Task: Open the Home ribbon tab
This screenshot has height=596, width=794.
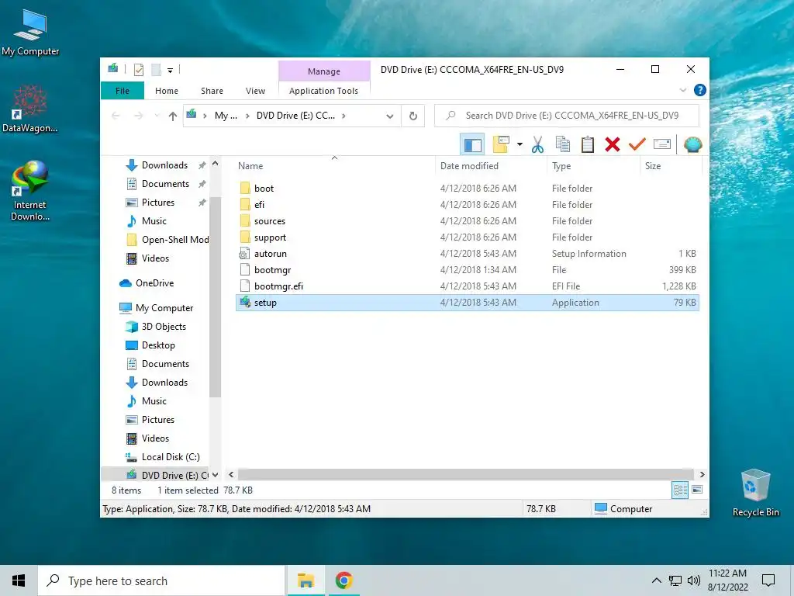Action: (x=167, y=91)
